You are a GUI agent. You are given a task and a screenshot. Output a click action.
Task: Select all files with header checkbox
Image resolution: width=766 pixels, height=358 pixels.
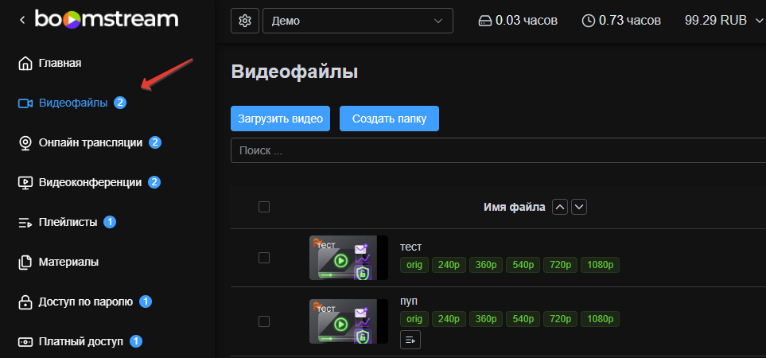(264, 207)
